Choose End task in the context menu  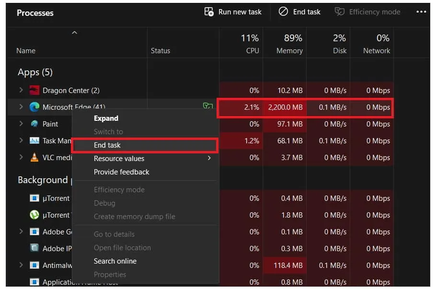point(146,145)
